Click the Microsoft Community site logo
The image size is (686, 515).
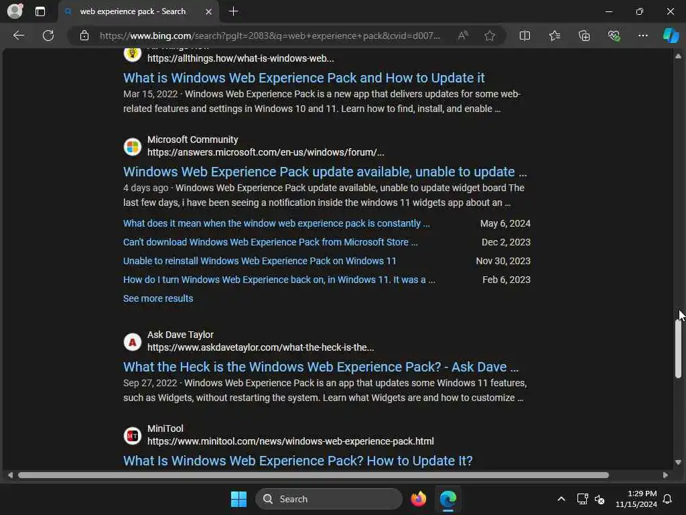click(x=132, y=147)
